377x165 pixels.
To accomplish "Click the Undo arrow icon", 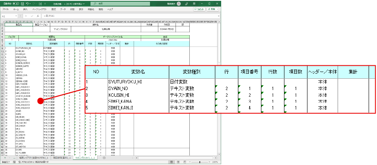I will coord(27,4).
